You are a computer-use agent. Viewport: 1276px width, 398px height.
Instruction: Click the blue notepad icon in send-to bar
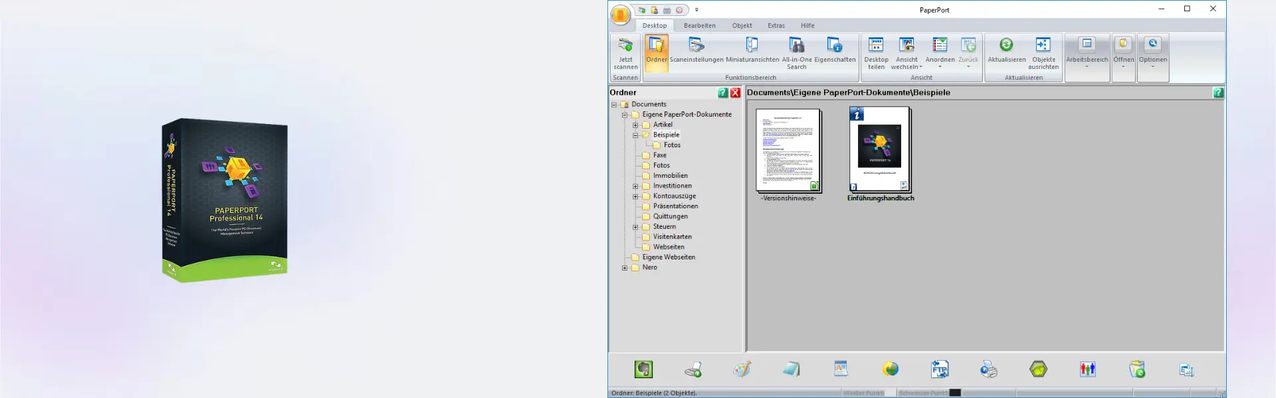[792, 369]
